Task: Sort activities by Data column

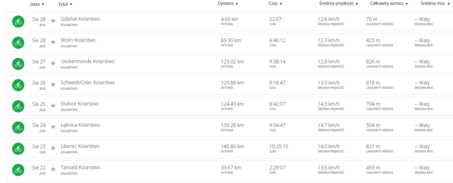Action: pyautogui.click(x=37, y=4)
